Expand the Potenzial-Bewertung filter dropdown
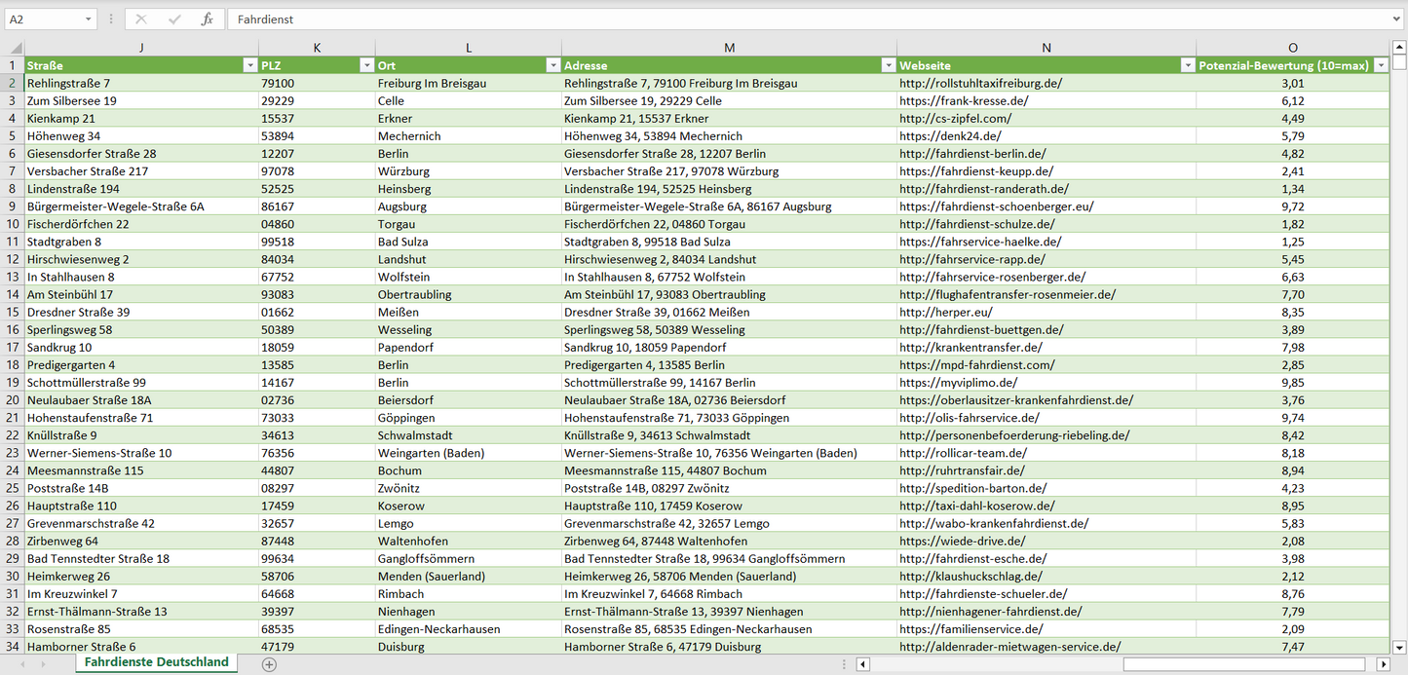Screen dimensions: 1408x675 click(x=1380, y=65)
